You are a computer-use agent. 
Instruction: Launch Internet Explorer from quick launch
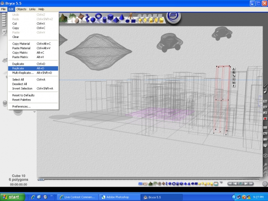coord(33,197)
